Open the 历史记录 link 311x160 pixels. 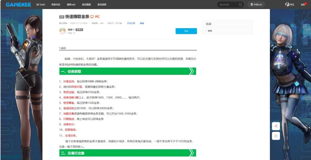pos(131,23)
